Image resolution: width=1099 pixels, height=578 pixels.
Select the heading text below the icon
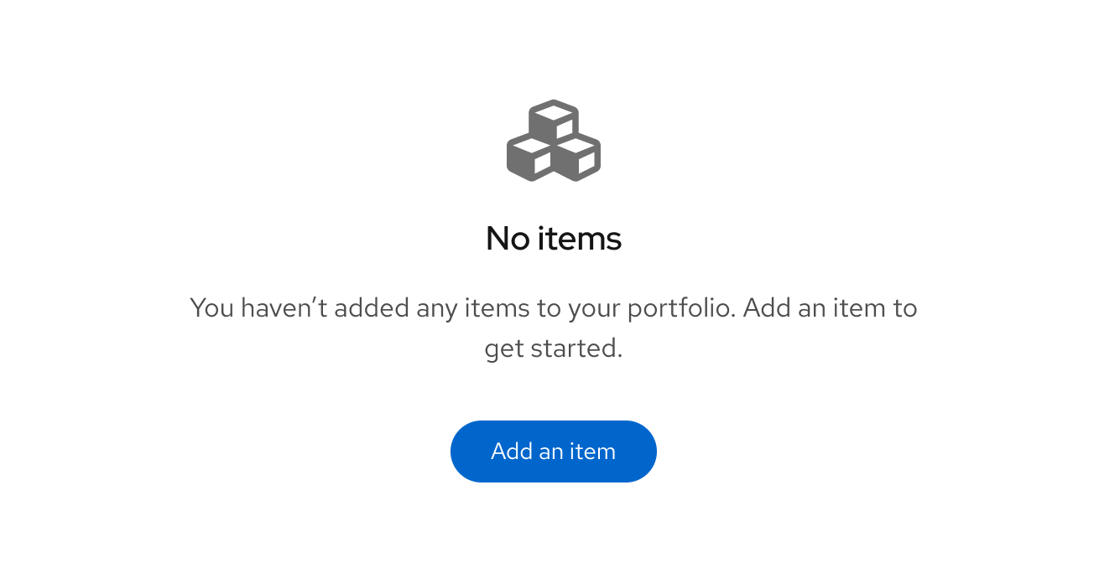[554, 238]
